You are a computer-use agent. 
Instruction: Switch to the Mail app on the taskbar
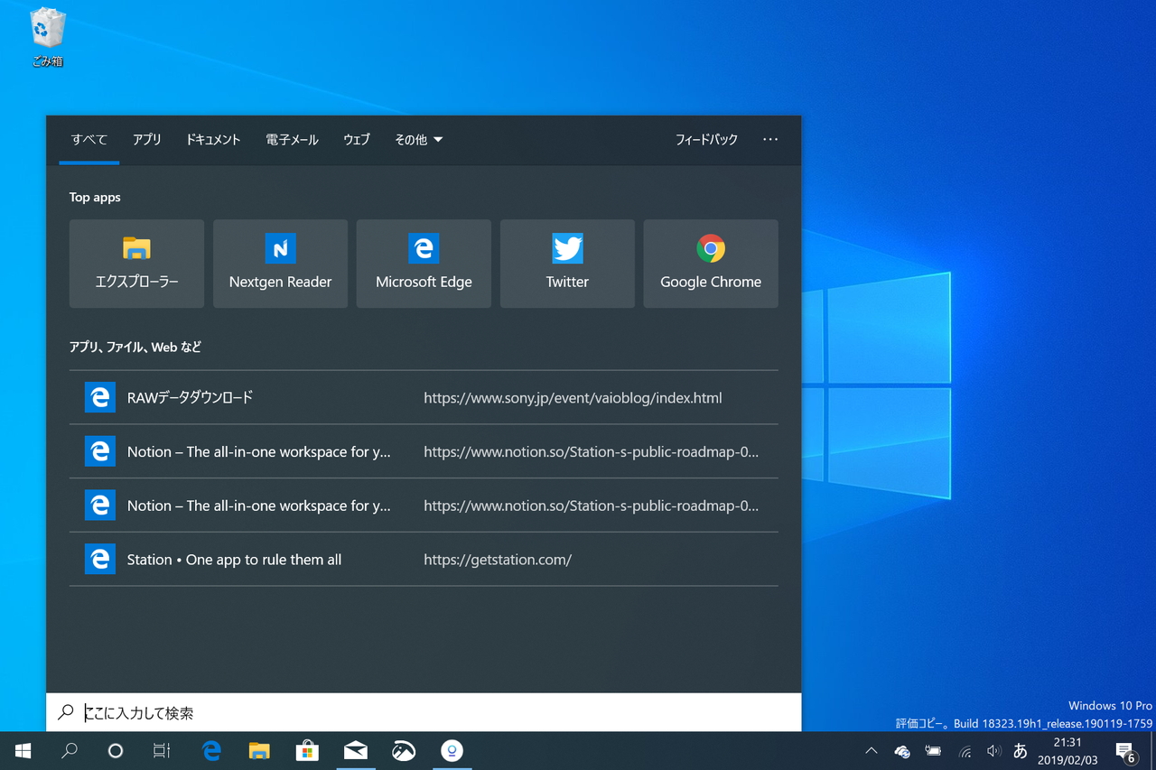tap(356, 751)
